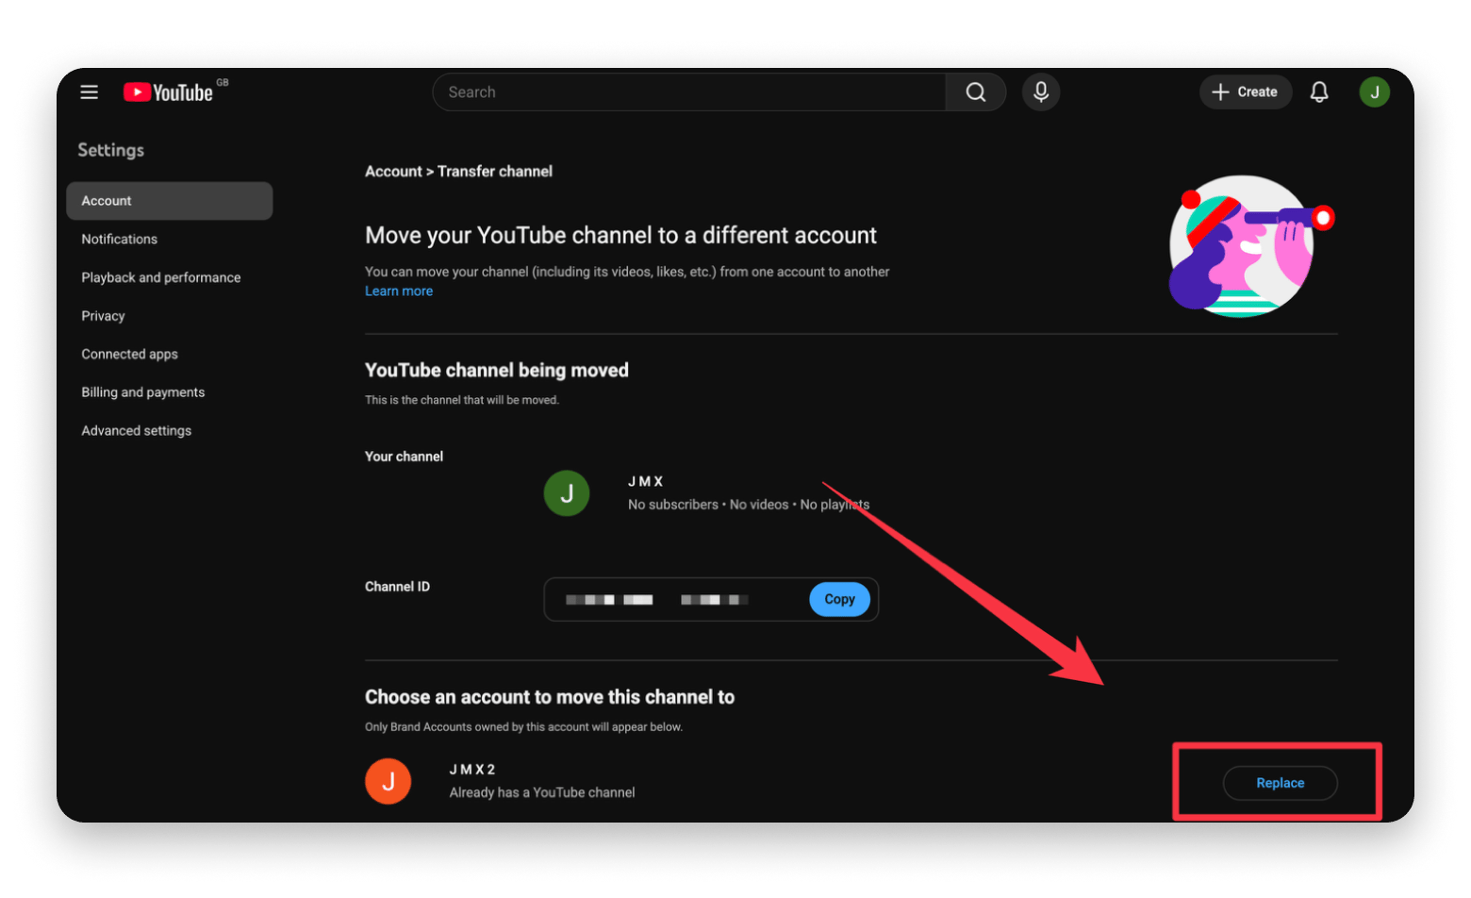Go to Playback and performance settings
This screenshot has width=1471, height=898.
(161, 277)
